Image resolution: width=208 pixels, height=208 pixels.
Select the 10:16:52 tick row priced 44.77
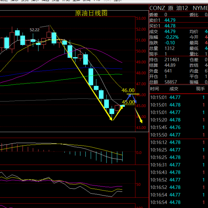179,180
